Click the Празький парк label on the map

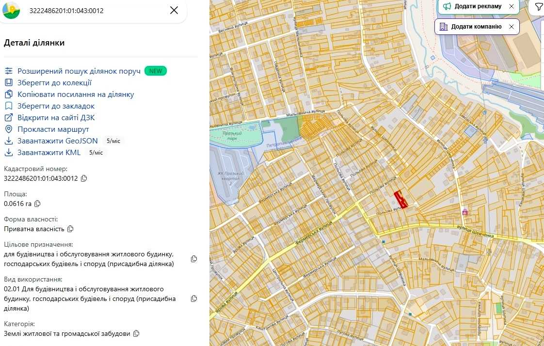click(232, 136)
